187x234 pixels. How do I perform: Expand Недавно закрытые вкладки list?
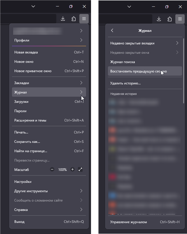pyautogui.click(x=144, y=43)
